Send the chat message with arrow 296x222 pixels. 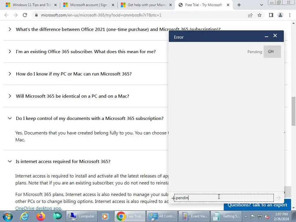pyautogui.click(x=278, y=198)
